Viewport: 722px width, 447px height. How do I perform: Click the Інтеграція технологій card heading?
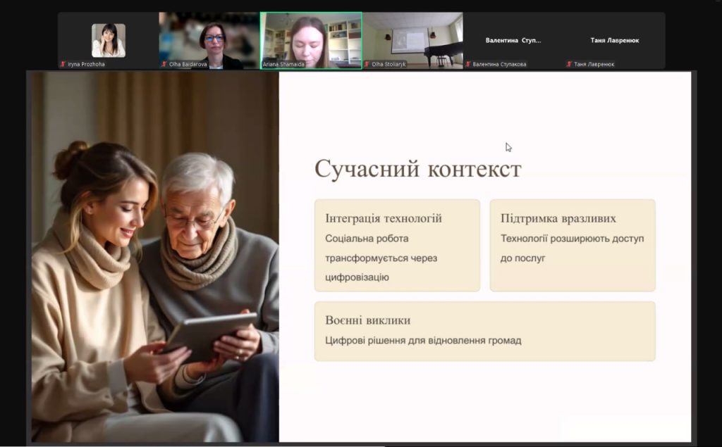point(384,218)
